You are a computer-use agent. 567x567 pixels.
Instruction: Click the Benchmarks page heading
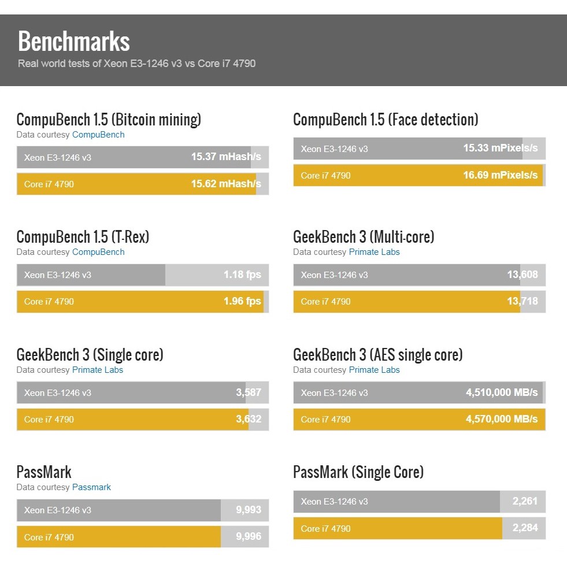tap(74, 42)
